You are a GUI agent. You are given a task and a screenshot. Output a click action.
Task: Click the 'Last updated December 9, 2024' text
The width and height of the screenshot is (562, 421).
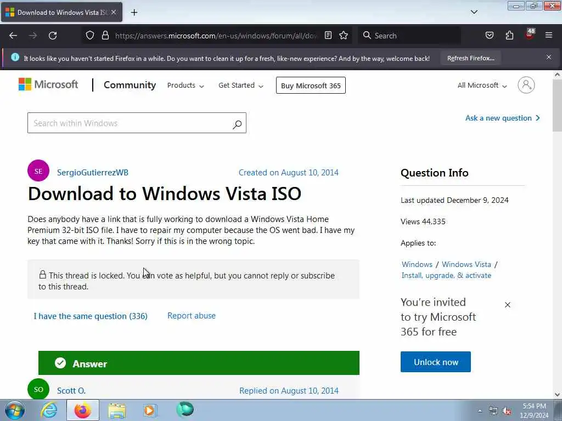point(454,200)
